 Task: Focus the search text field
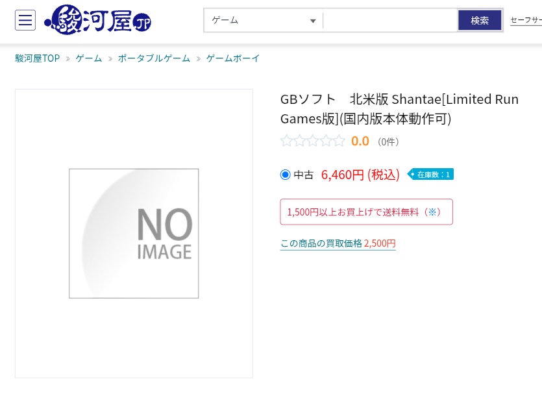click(x=390, y=20)
